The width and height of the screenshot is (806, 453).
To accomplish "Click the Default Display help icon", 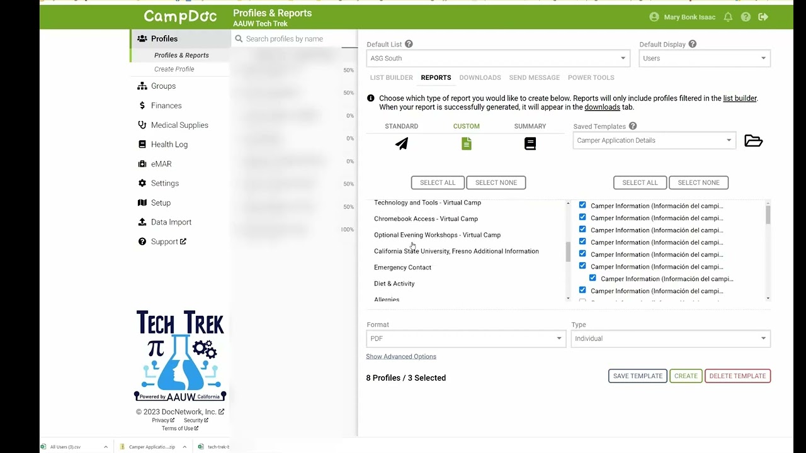I will click(693, 44).
